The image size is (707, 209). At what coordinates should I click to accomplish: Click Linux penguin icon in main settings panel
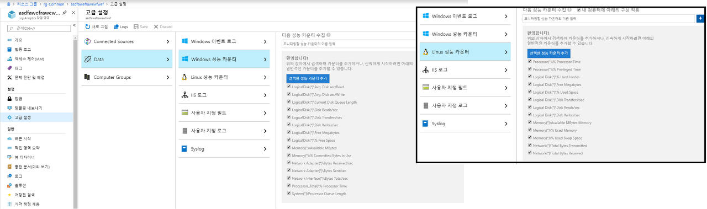184,77
